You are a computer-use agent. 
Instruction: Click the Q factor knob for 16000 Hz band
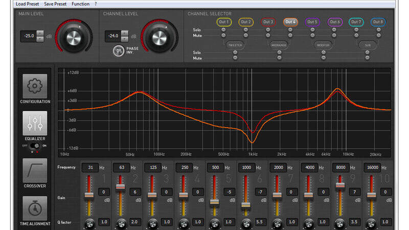[x=371, y=224]
